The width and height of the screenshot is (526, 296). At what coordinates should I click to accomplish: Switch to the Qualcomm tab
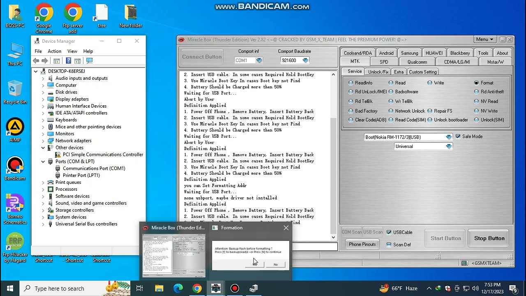pyautogui.click(x=417, y=62)
